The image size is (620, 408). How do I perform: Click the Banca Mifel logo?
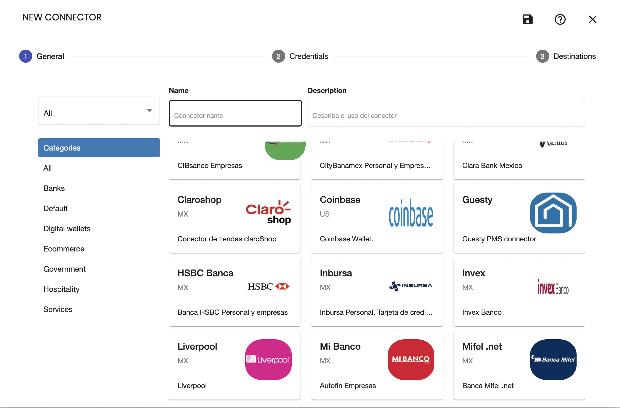coord(553,359)
